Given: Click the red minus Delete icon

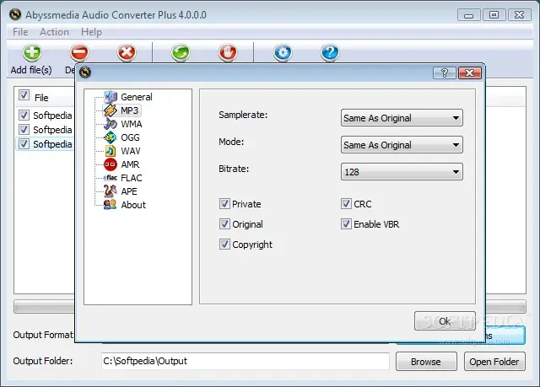Looking at the screenshot, I should [x=79, y=52].
